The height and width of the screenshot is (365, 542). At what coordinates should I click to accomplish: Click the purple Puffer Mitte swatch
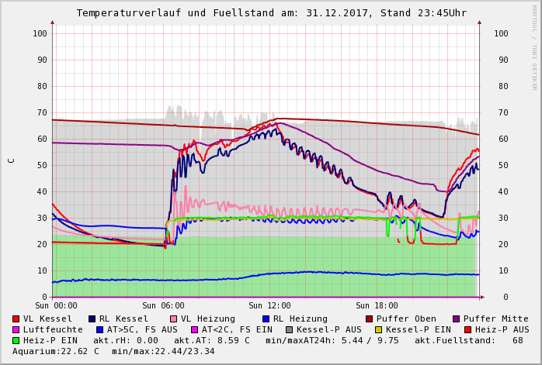point(456,319)
